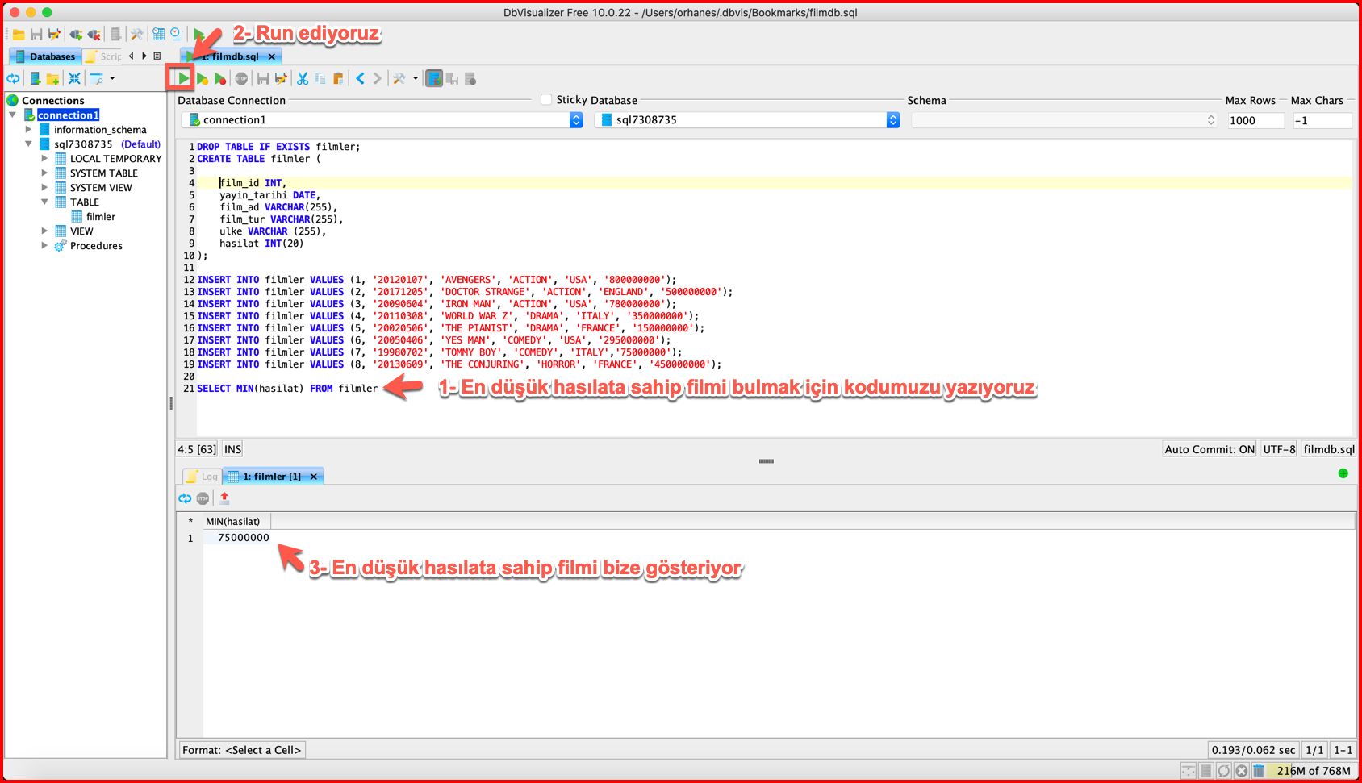Select the connection1 tree item
1362x783 pixels.
click(69, 115)
